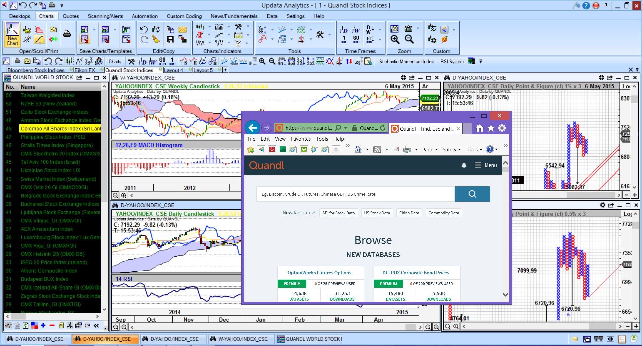
Task: Click the Quandl search input field
Action: coord(356,194)
